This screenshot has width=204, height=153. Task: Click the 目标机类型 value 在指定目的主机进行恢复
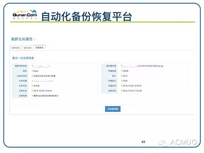tap(45, 76)
